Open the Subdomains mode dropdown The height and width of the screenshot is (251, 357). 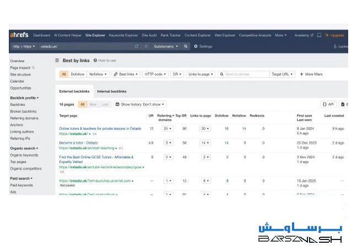(166, 47)
